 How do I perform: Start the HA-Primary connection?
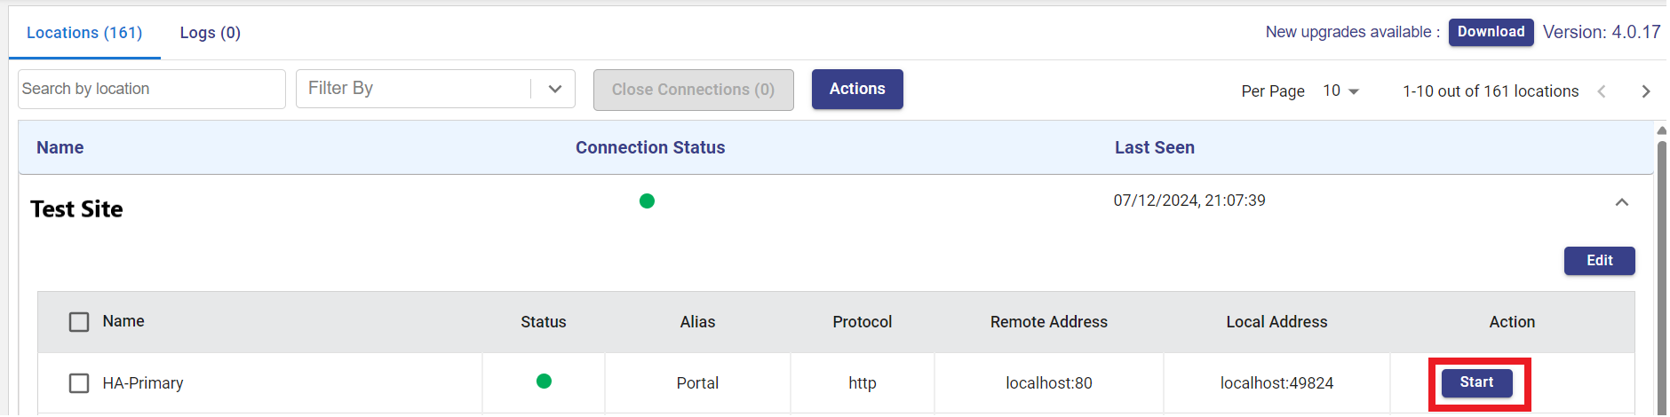(x=1476, y=382)
